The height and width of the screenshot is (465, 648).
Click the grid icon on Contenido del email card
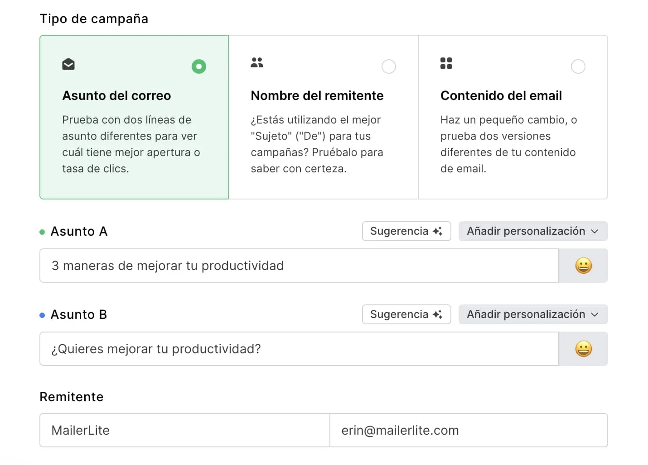(x=446, y=63)
